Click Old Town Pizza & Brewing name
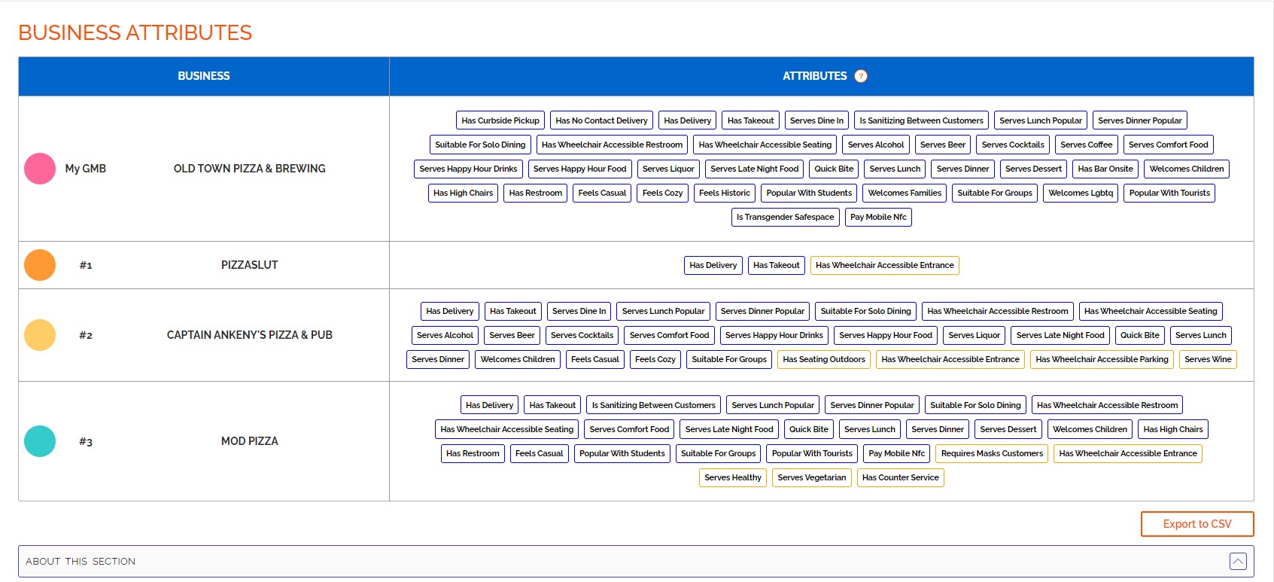 [x=249, y=169]
